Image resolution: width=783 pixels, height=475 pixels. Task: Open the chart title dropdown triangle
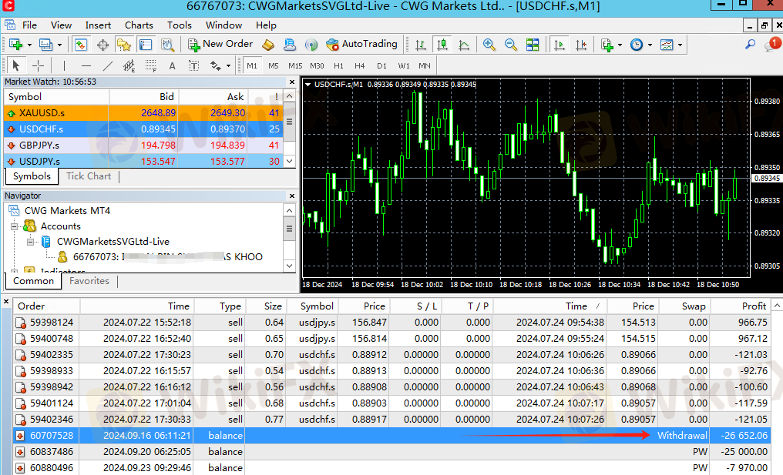[307, 85]
